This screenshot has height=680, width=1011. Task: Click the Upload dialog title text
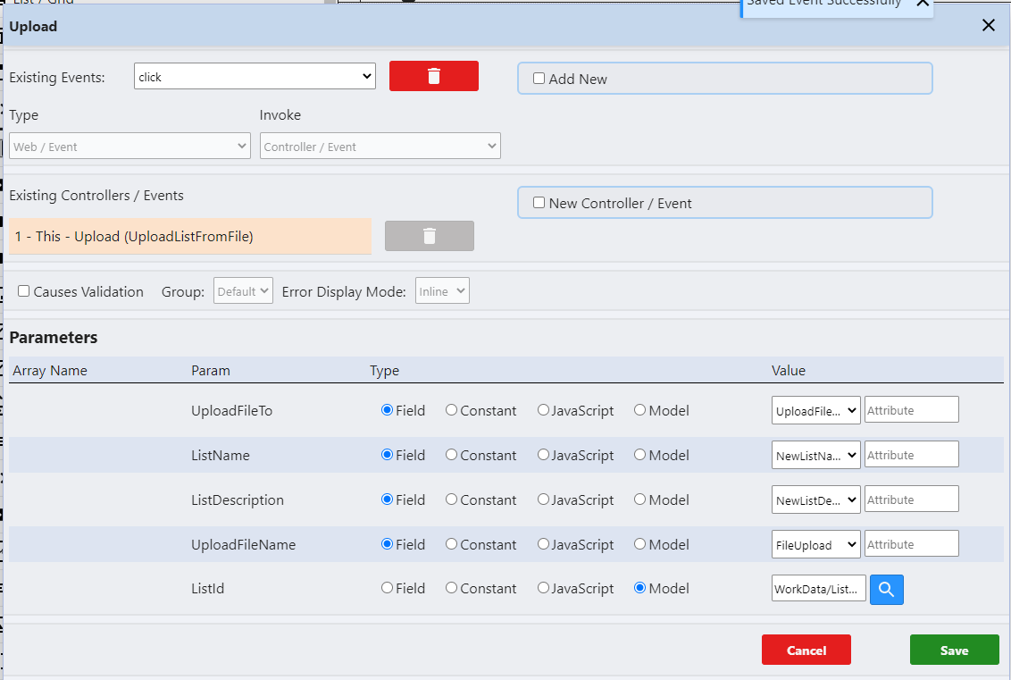tap(33, 27)
